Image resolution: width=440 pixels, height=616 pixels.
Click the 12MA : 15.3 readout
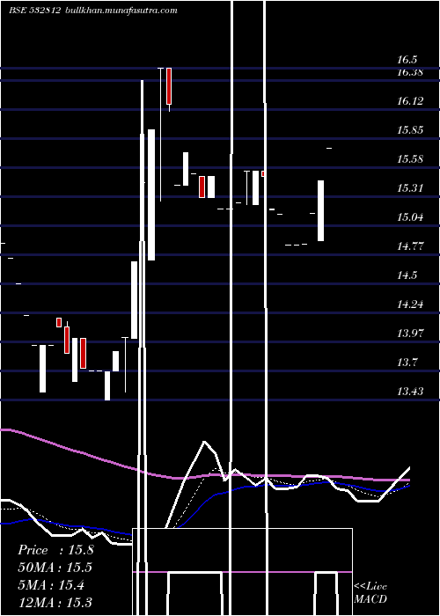pyautogui.click(x=55, y=602)
